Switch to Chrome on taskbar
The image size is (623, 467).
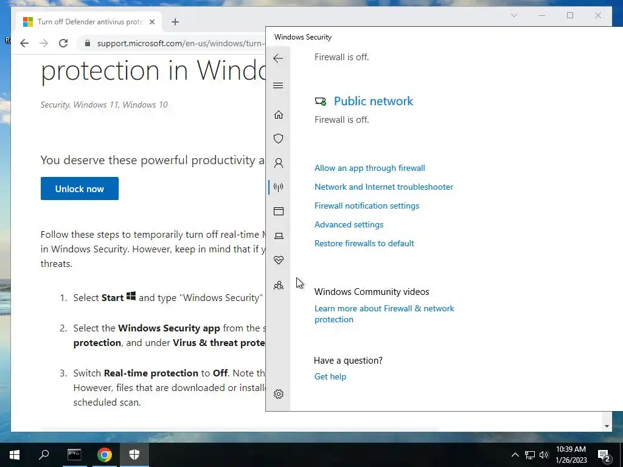[x=105, y=455]
